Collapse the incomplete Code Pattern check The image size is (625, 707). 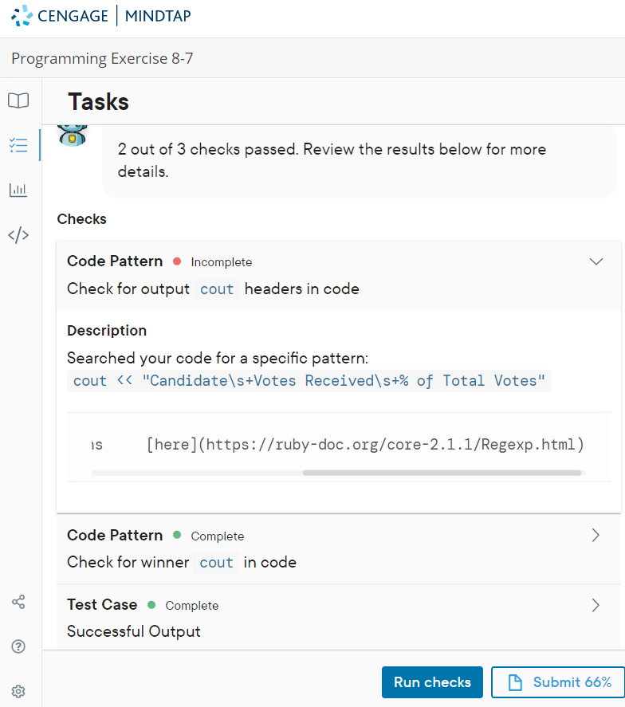click(x=596, y=261)
